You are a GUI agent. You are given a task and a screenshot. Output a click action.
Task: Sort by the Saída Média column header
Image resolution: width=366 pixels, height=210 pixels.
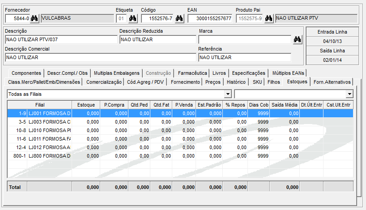point(285,104)
